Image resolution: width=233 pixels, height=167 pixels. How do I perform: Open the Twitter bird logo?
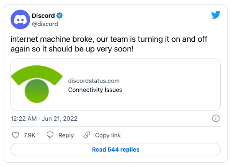[216, 15]
